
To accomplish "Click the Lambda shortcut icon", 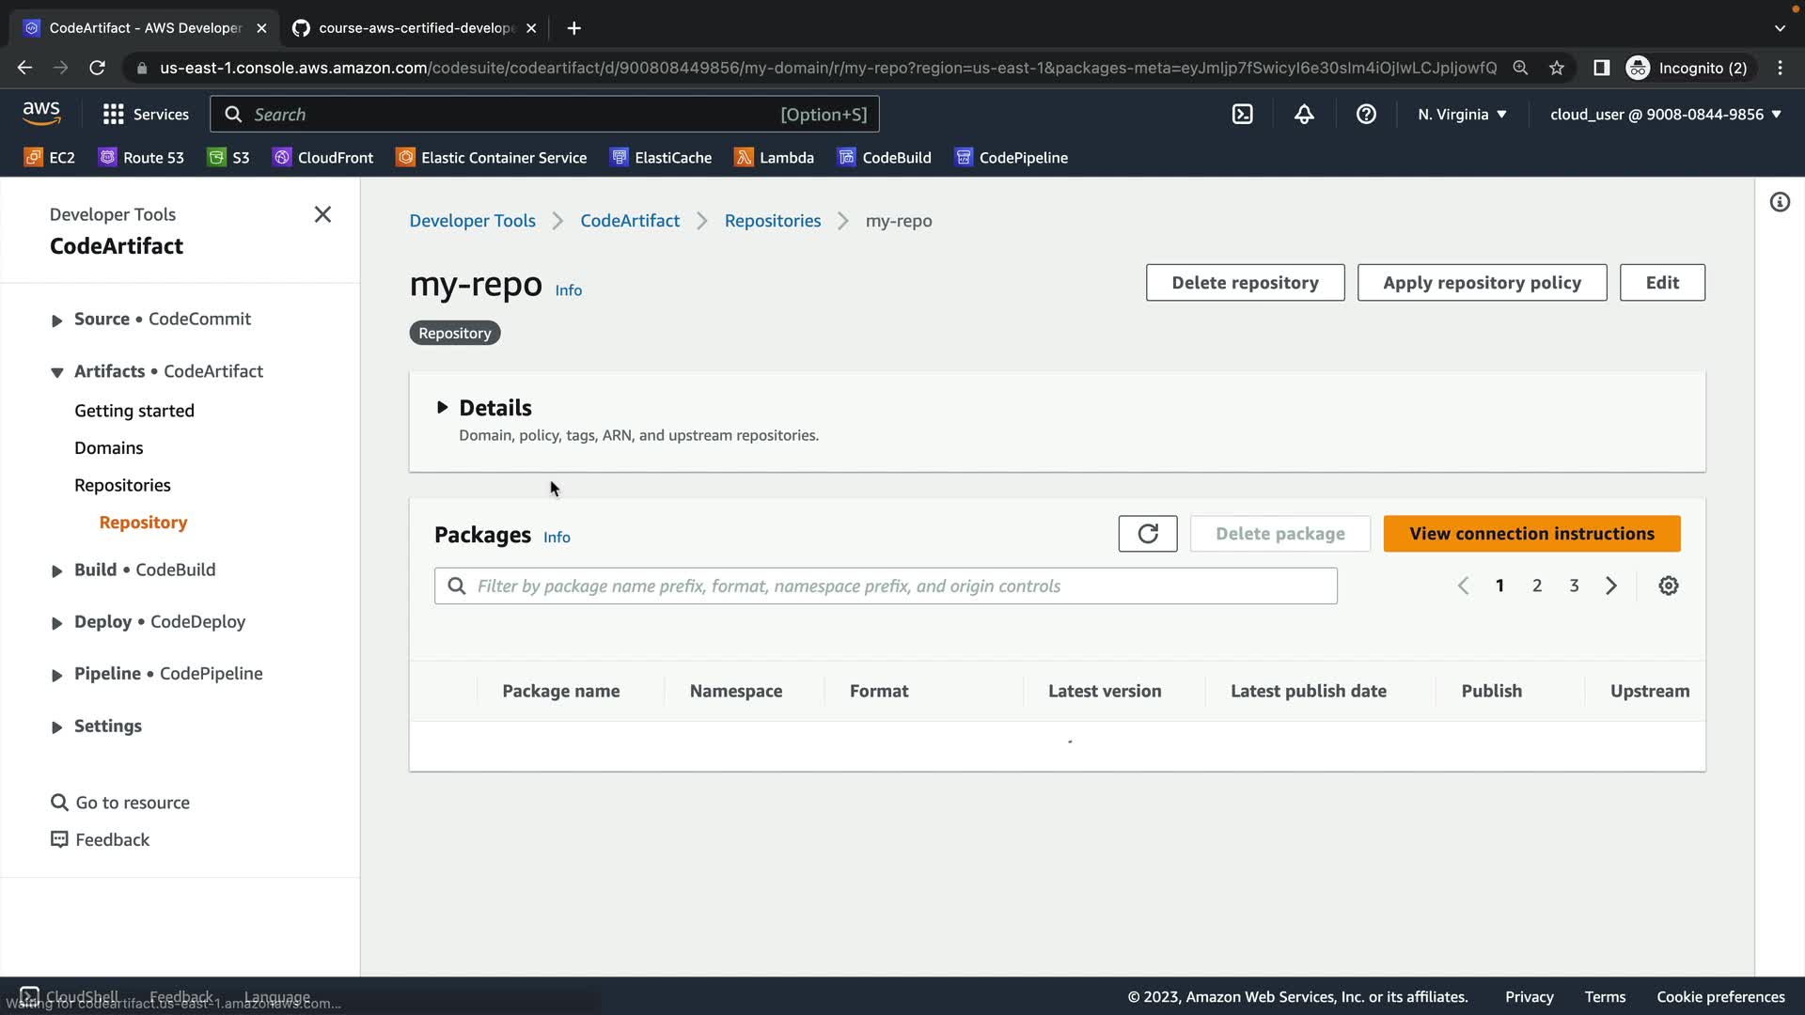I will pos(744,158).
